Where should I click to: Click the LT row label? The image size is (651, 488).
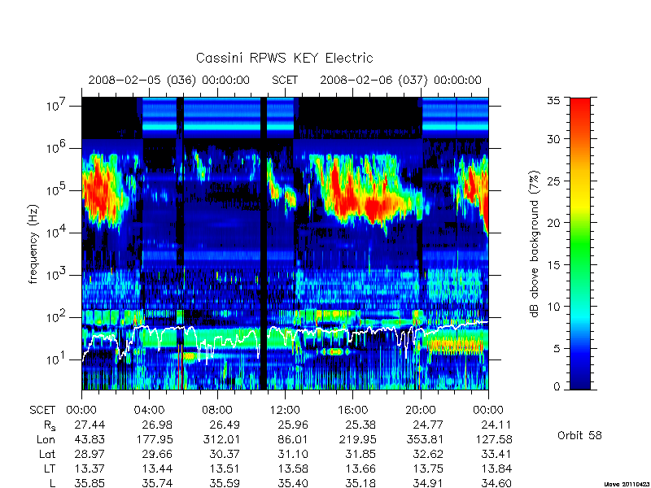coord(50,468)
